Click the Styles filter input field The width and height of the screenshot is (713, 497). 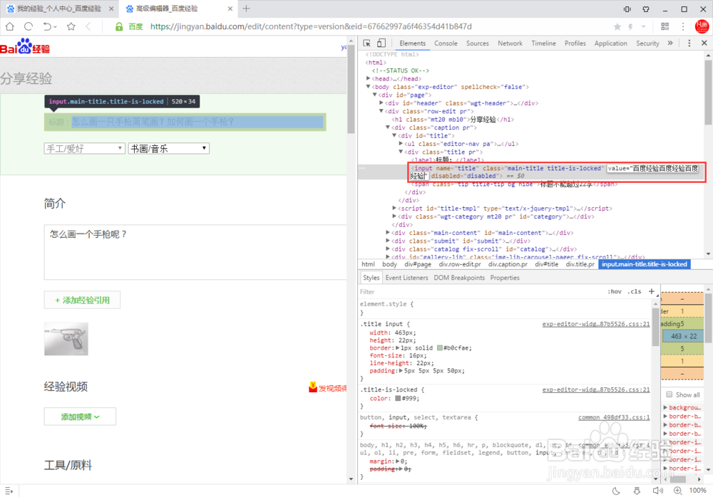pyautogui.click(x=482, y=292)
